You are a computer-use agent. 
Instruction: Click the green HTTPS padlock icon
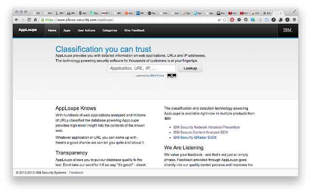pos(42,20)
